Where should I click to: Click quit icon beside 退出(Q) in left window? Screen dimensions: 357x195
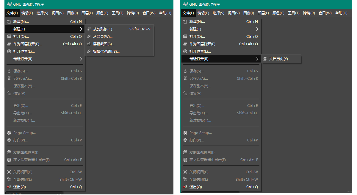tap(9, 187)
